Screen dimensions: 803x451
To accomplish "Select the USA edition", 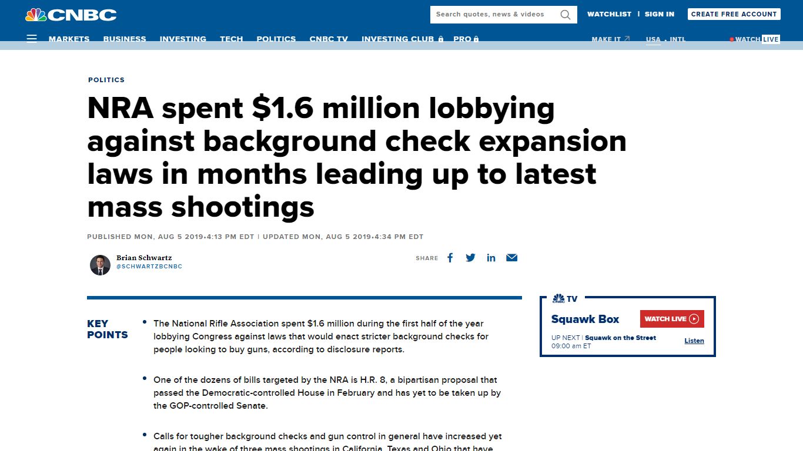I will coord(653,39).
